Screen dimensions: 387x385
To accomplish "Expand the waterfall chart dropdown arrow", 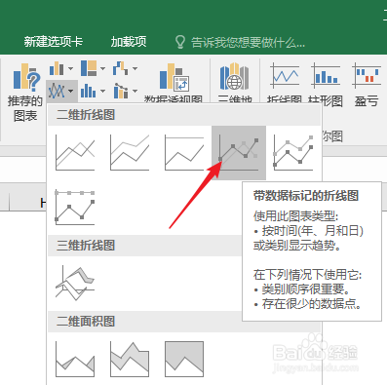I will (135, 68).
